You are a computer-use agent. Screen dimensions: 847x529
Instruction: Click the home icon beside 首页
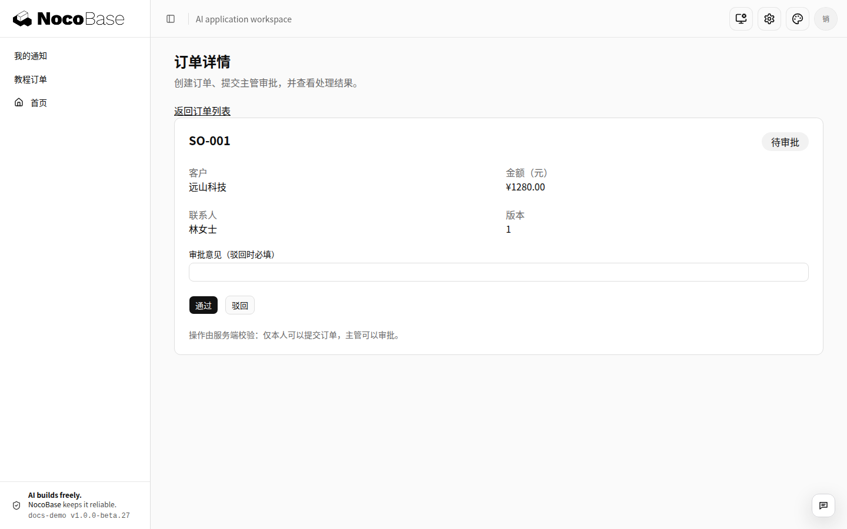19,102
